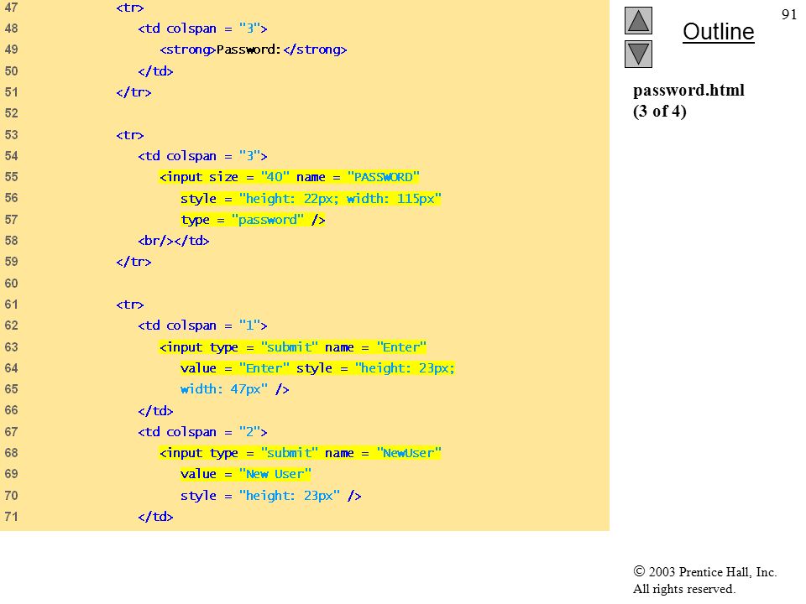Screen dimensions: 806x604
Task: Click code line input size = "40" name PASSWORD
Action: pos(290,177)
